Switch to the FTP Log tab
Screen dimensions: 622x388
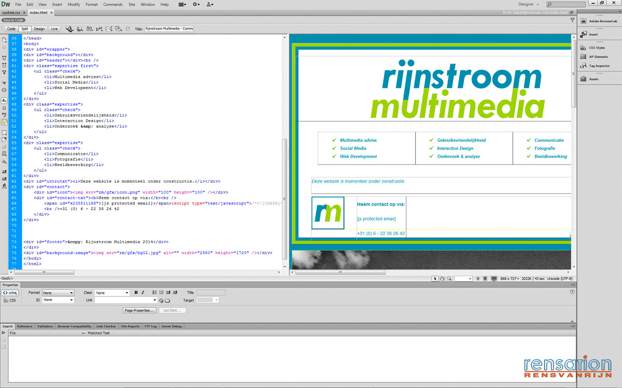click(150, 326)
